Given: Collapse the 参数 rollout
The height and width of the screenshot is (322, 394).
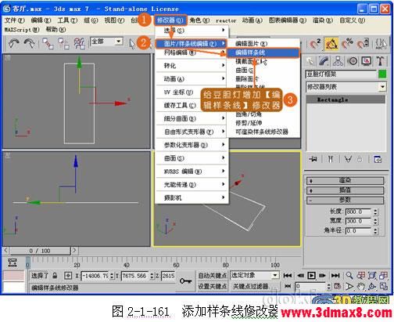Looking at the screenshot, I should 345,200.
